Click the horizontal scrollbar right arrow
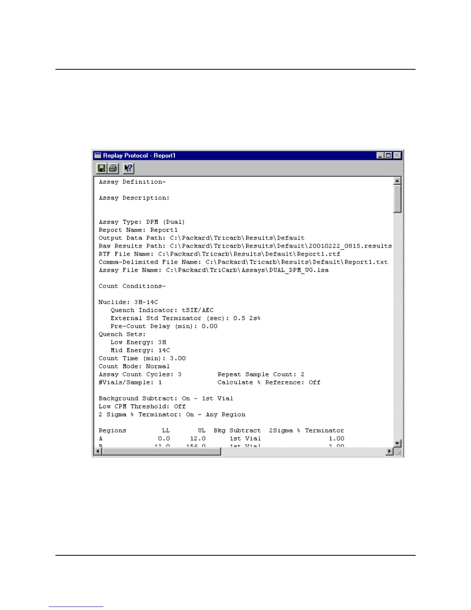 [389, 451]
